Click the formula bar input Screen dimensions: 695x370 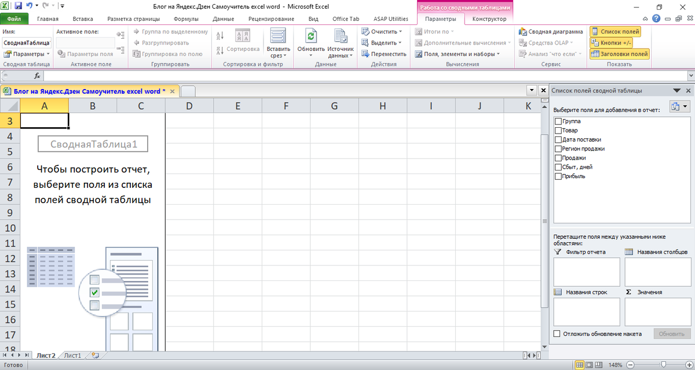point(365,76)
